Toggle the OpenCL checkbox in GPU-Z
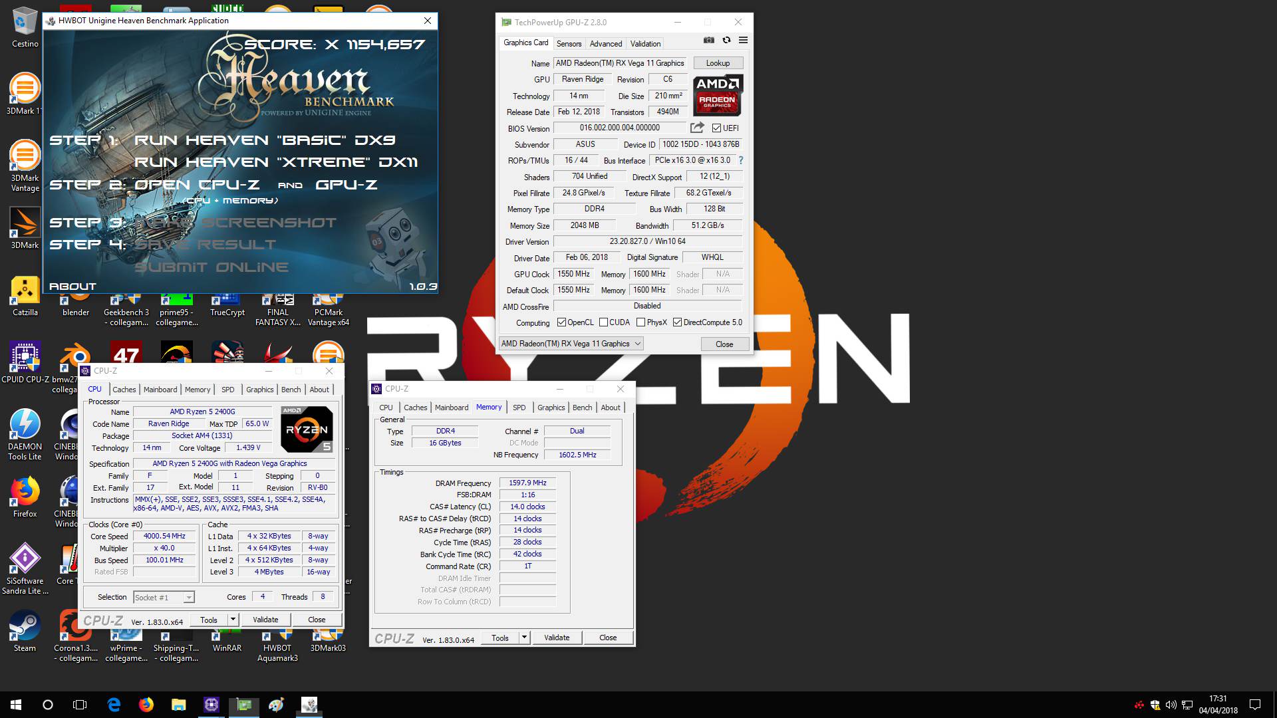The height and width of the screenshot is (718, 1277). pyautogui.click(x=561, y=322)
